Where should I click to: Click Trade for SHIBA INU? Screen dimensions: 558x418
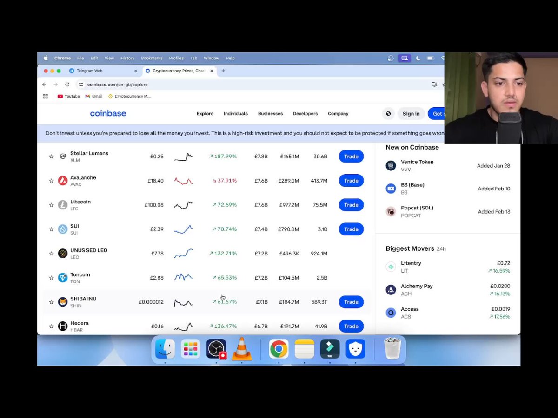tap(351, 302)
